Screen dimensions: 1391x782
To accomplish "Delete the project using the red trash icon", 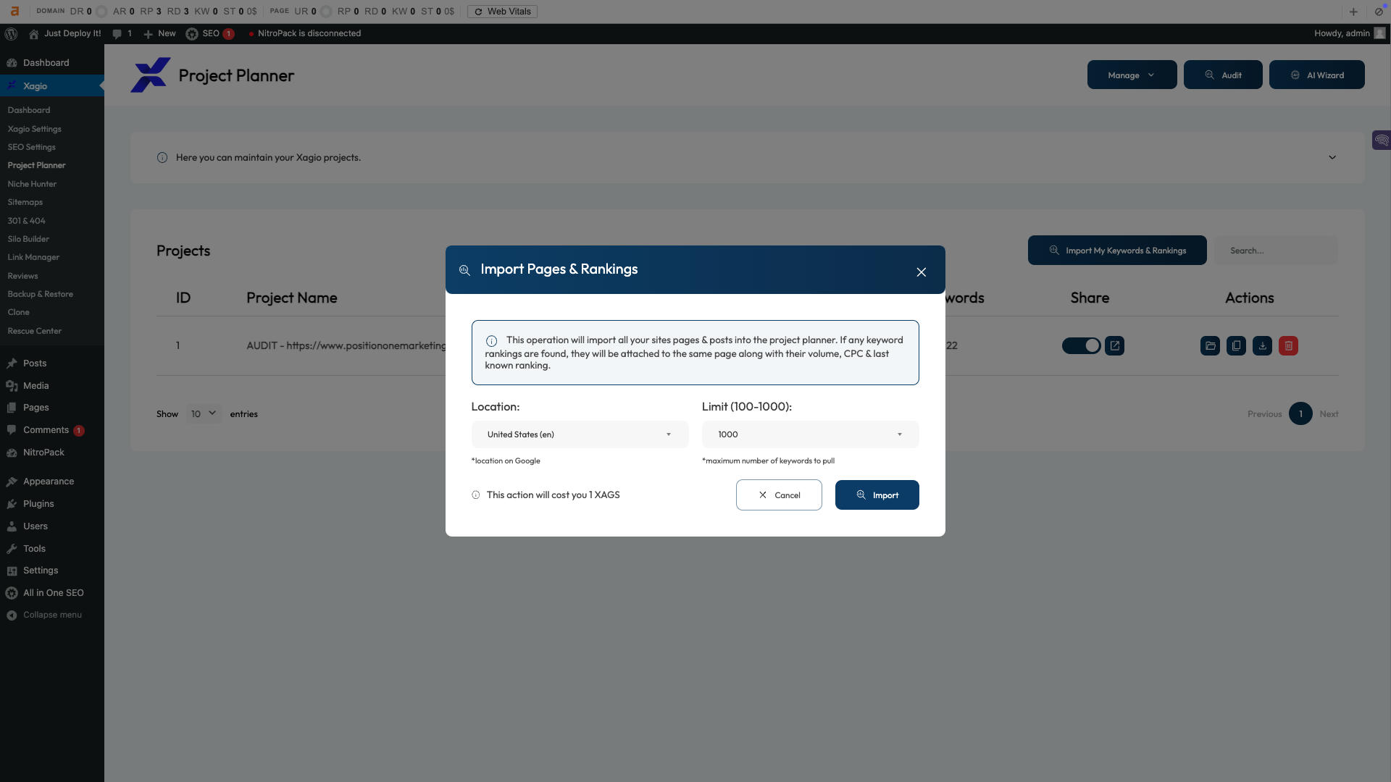I will click(1288, 346).
